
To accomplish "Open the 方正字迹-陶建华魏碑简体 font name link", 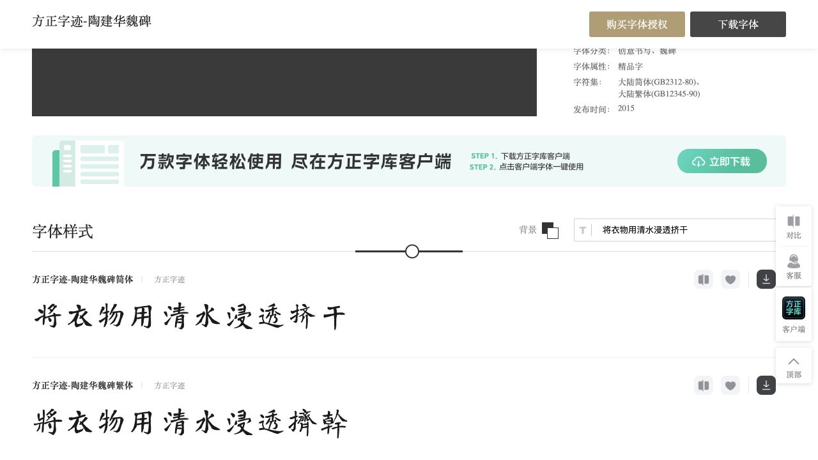I will pos(83,279).
